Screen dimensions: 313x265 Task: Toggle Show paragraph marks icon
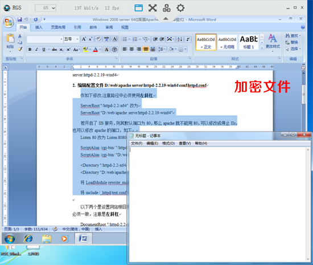(x=188, y=39)
